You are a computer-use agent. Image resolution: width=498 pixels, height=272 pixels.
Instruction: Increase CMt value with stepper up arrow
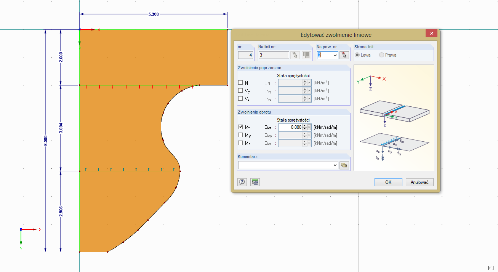[304, 126]
